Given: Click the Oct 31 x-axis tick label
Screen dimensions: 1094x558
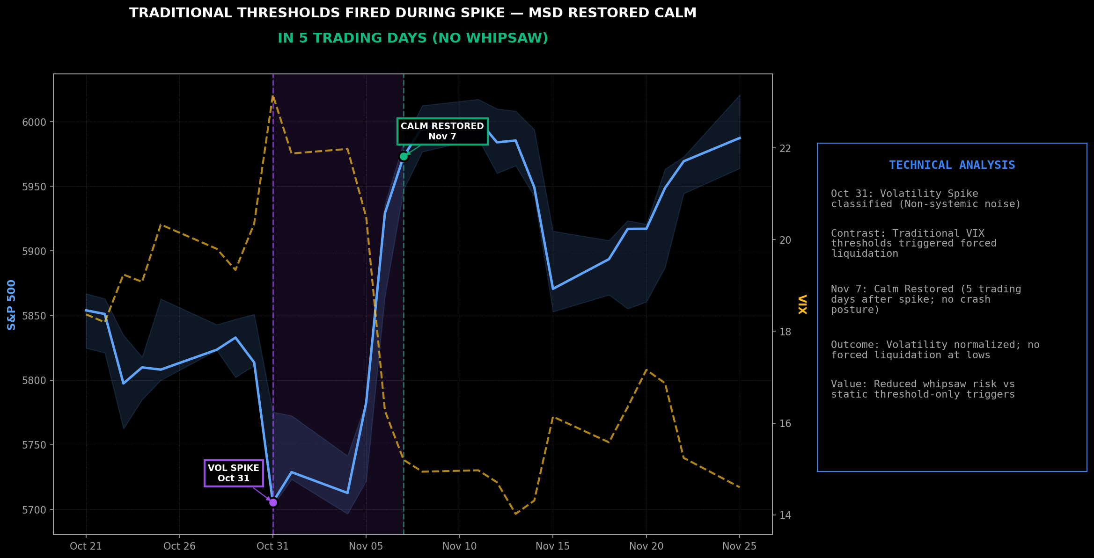Looking at the screenshot, I should 272,546.
